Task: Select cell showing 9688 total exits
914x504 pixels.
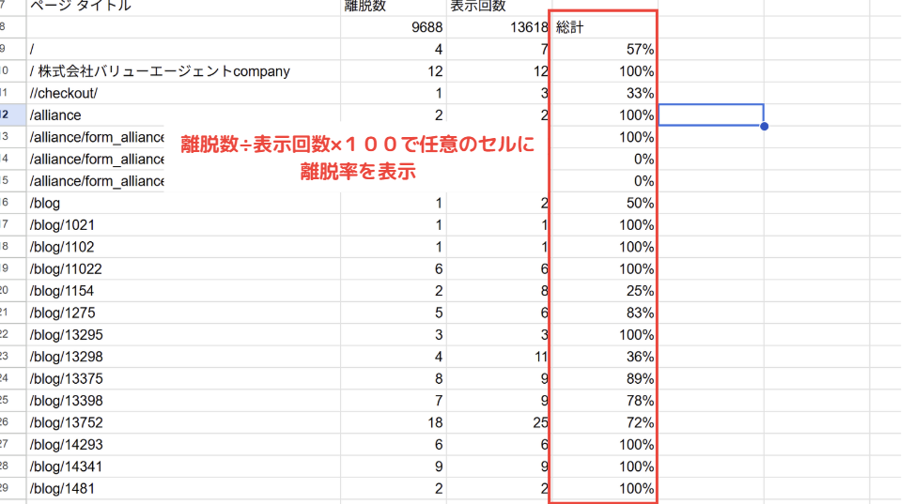Action: 394,27
